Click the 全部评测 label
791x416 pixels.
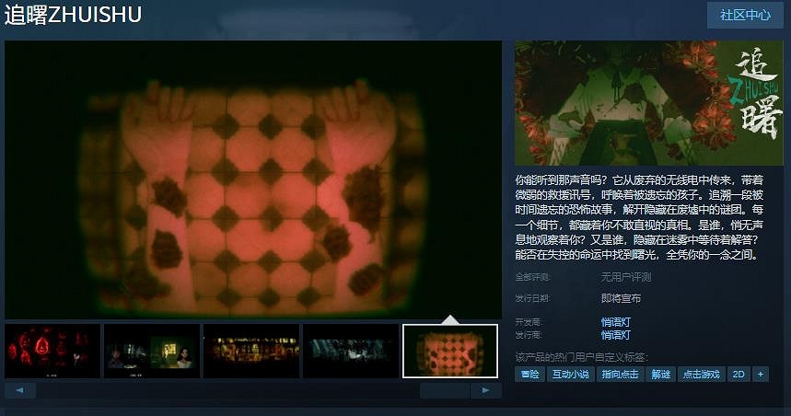533,277
